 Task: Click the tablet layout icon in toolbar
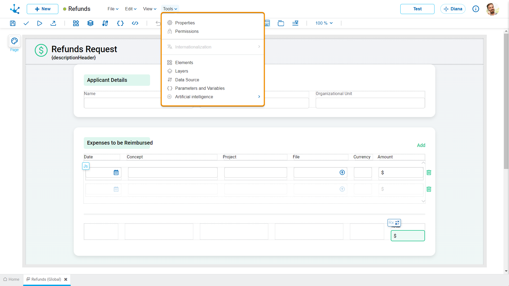[x=281, y=23]
